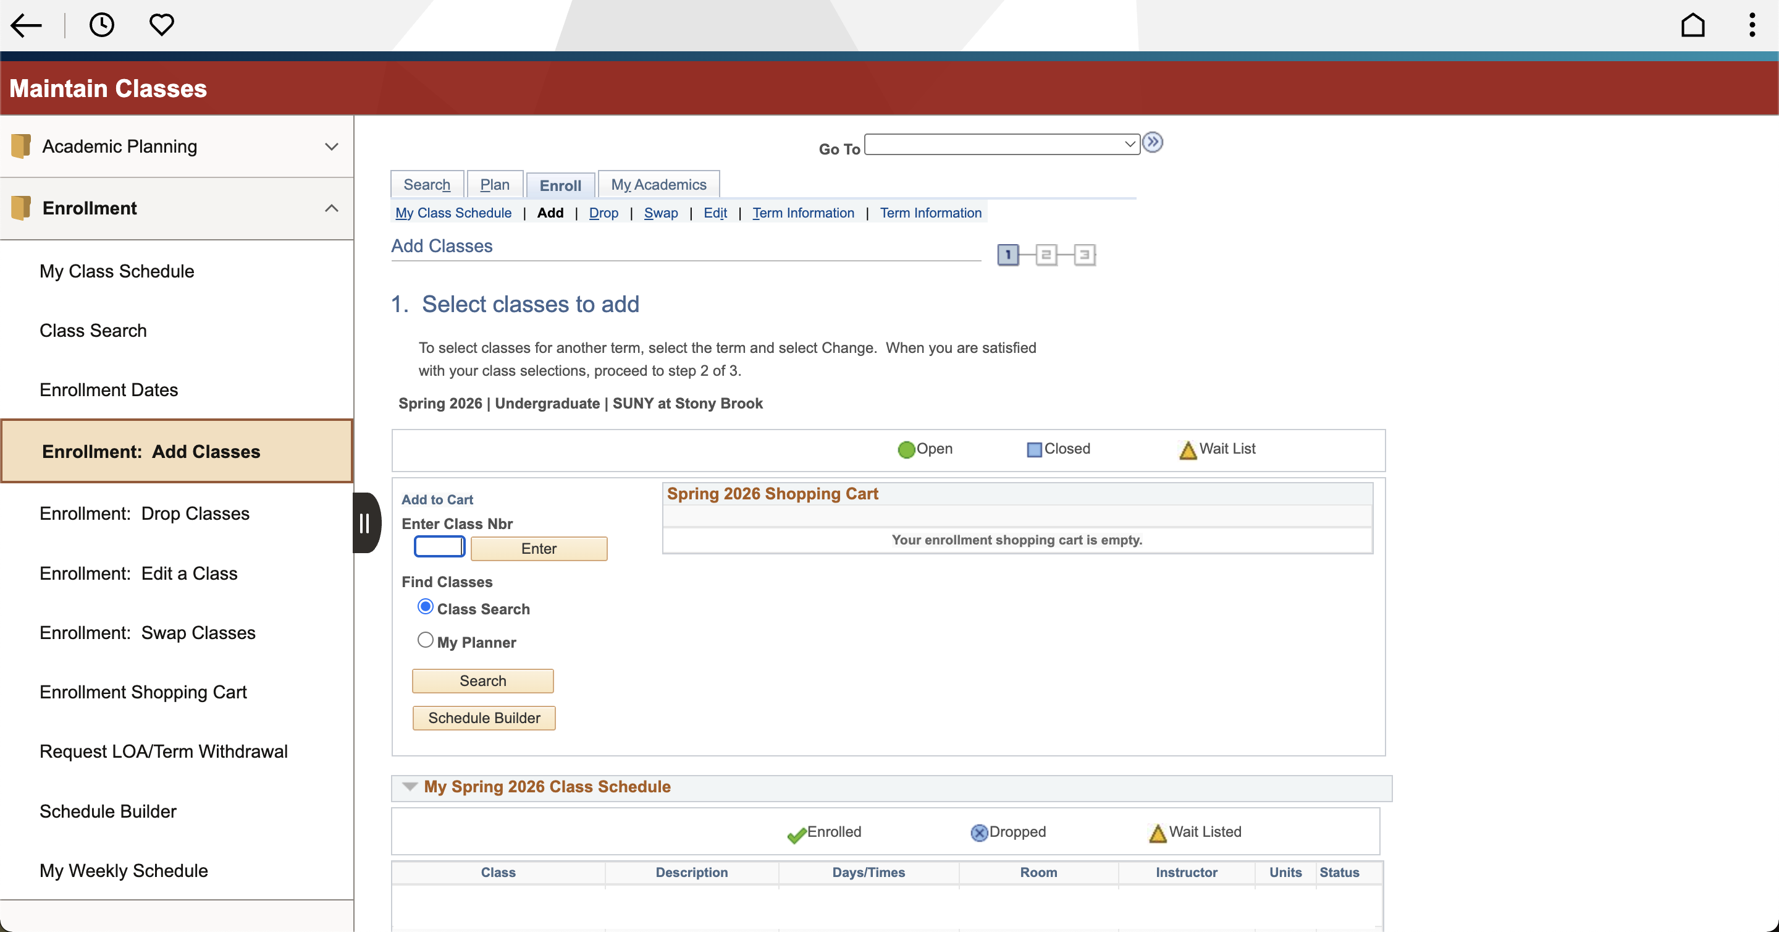Switch to the My Academics tab
This screenshot has width=1779, height=932.
coord(658,184)
